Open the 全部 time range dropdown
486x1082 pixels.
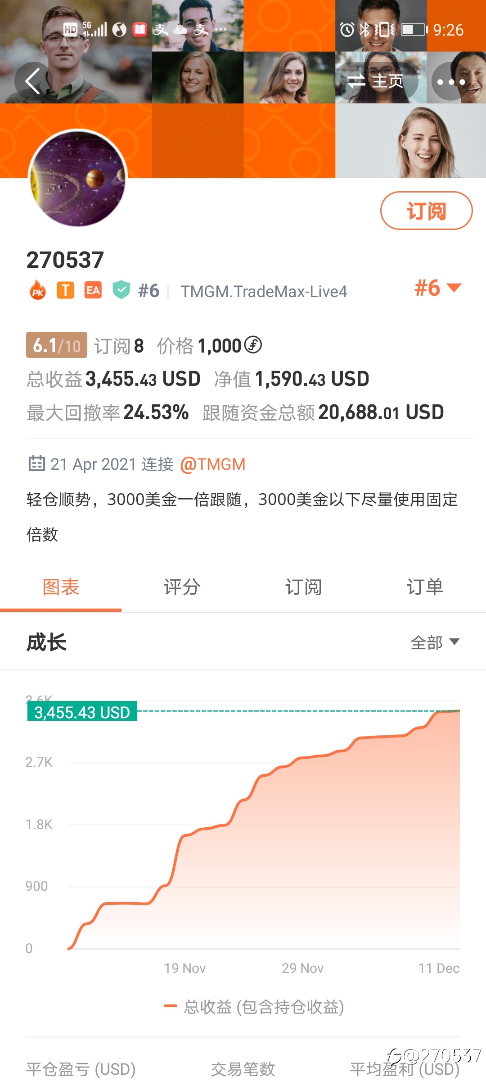[x=435, y=642]
